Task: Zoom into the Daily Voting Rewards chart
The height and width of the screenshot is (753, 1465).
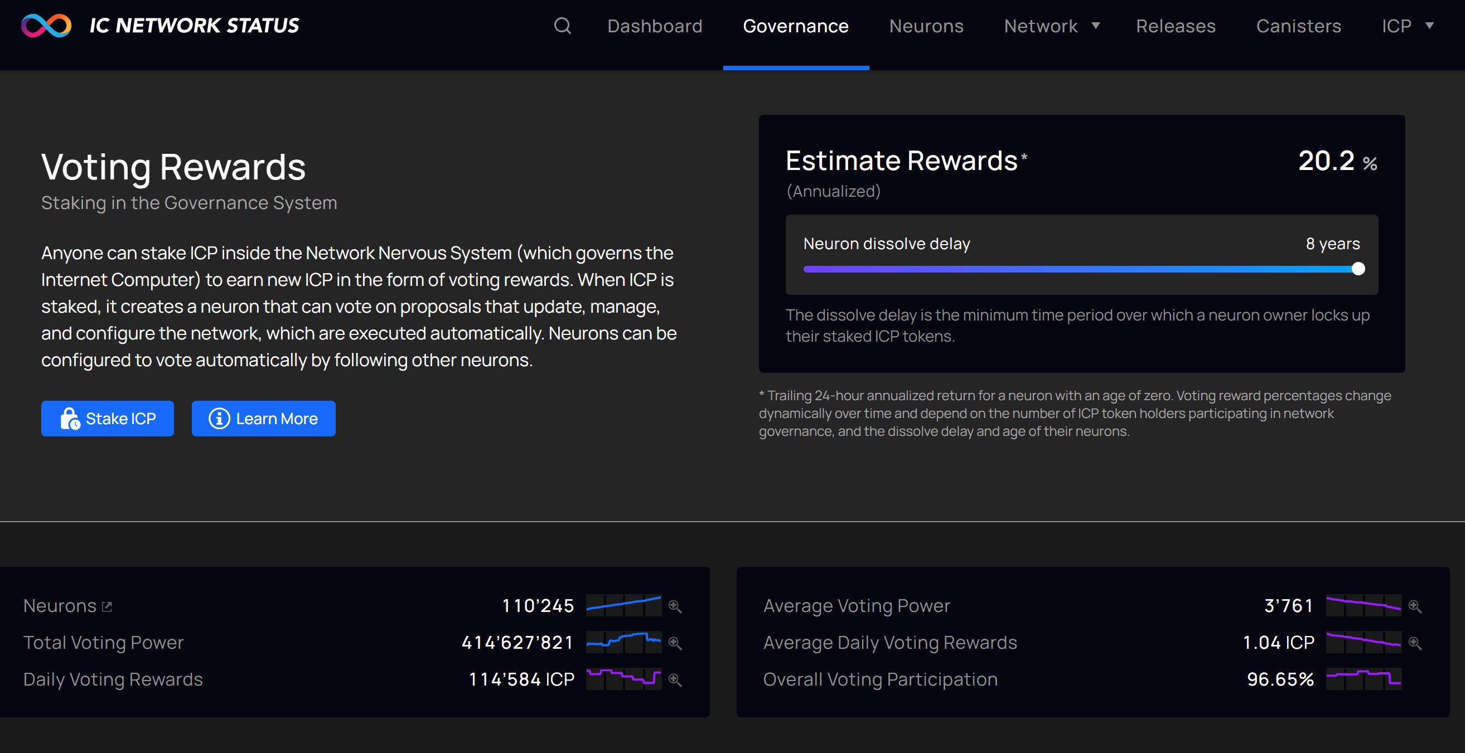Action: point(675,679)
